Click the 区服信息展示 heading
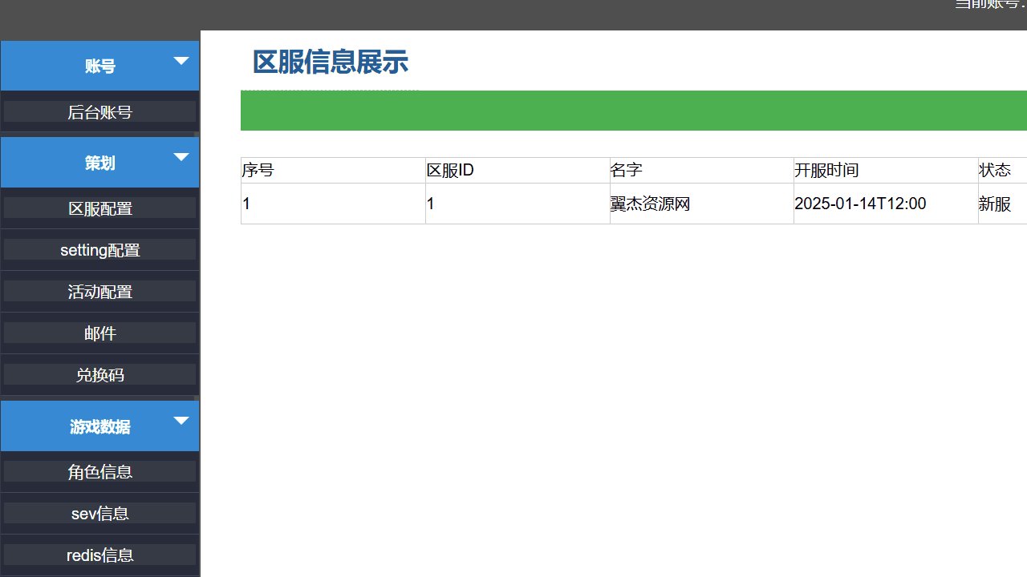1027x577 pixels. click(x=330, y=62)
